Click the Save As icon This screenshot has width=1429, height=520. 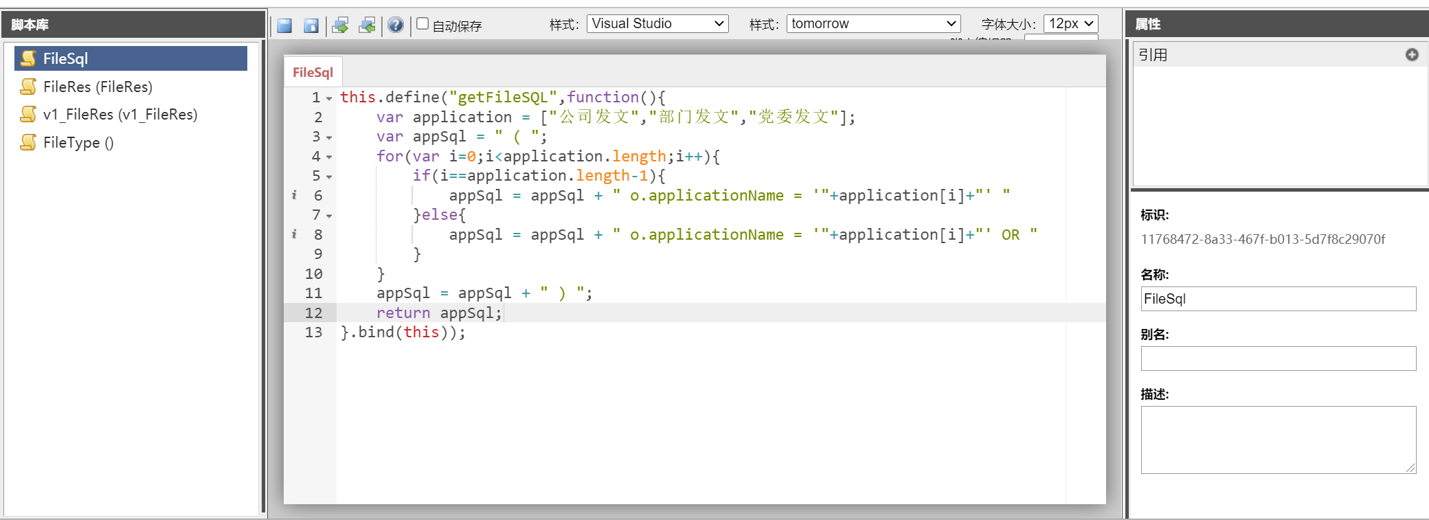(x=311, y=25)
